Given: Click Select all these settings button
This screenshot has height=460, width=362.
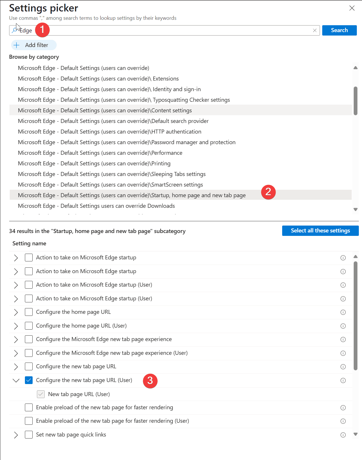Looking at the screenshot, I should [321, 231].
